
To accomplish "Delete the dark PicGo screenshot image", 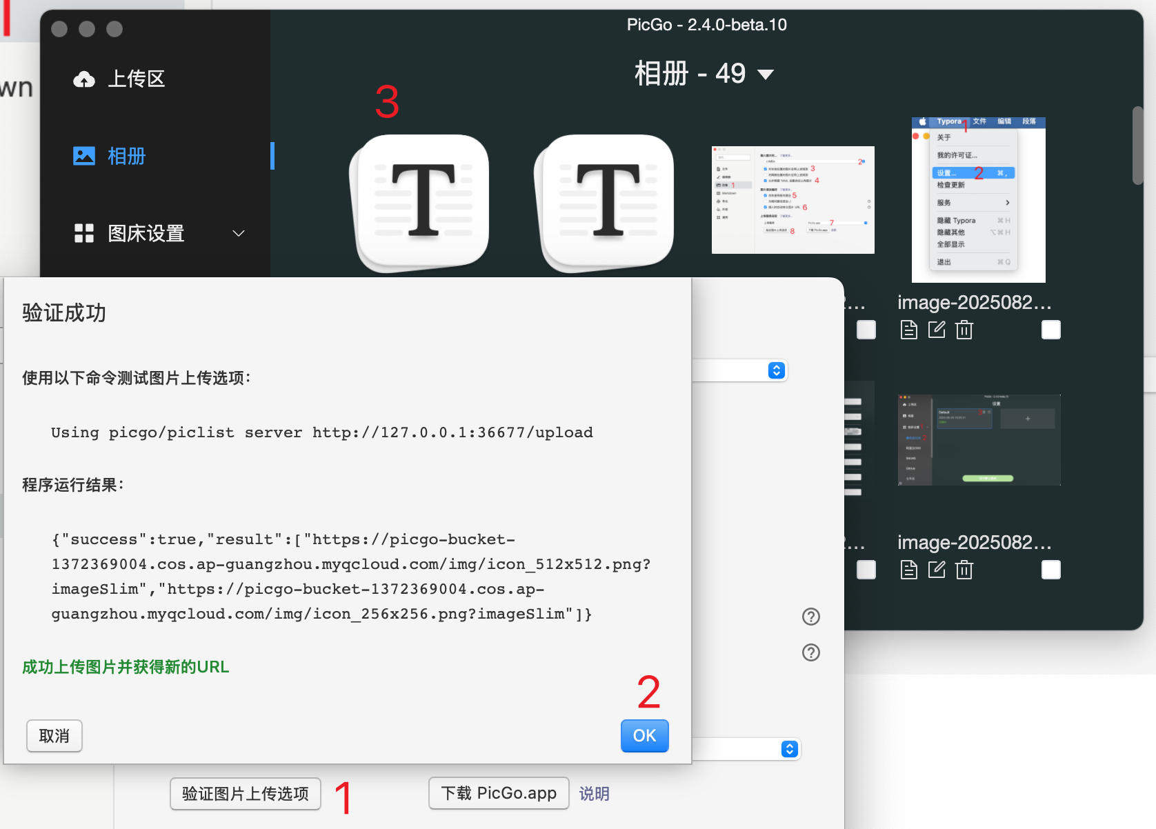I will (x=964, y=570).
